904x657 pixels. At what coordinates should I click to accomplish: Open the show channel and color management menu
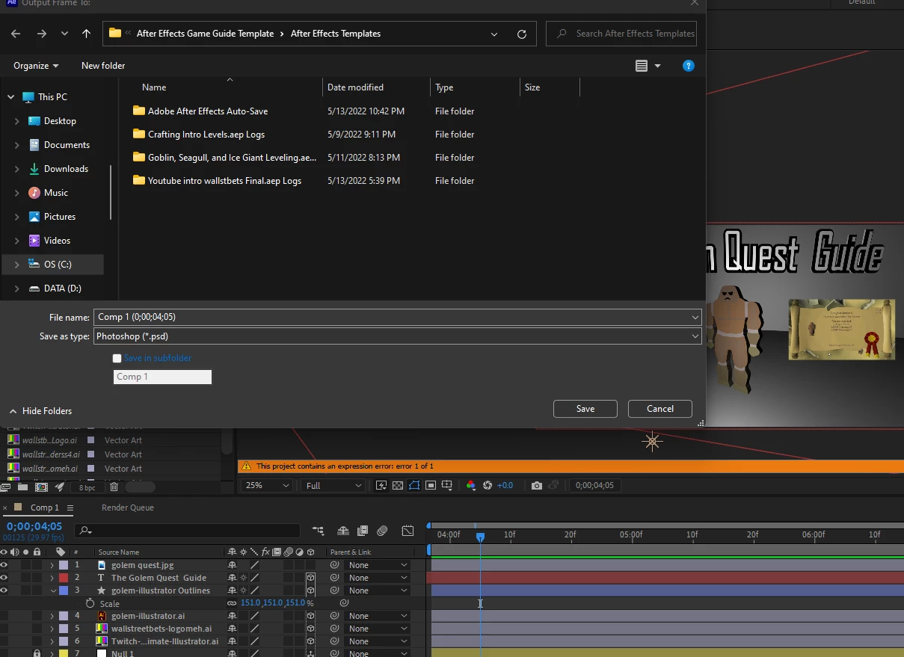click(470, 485)
